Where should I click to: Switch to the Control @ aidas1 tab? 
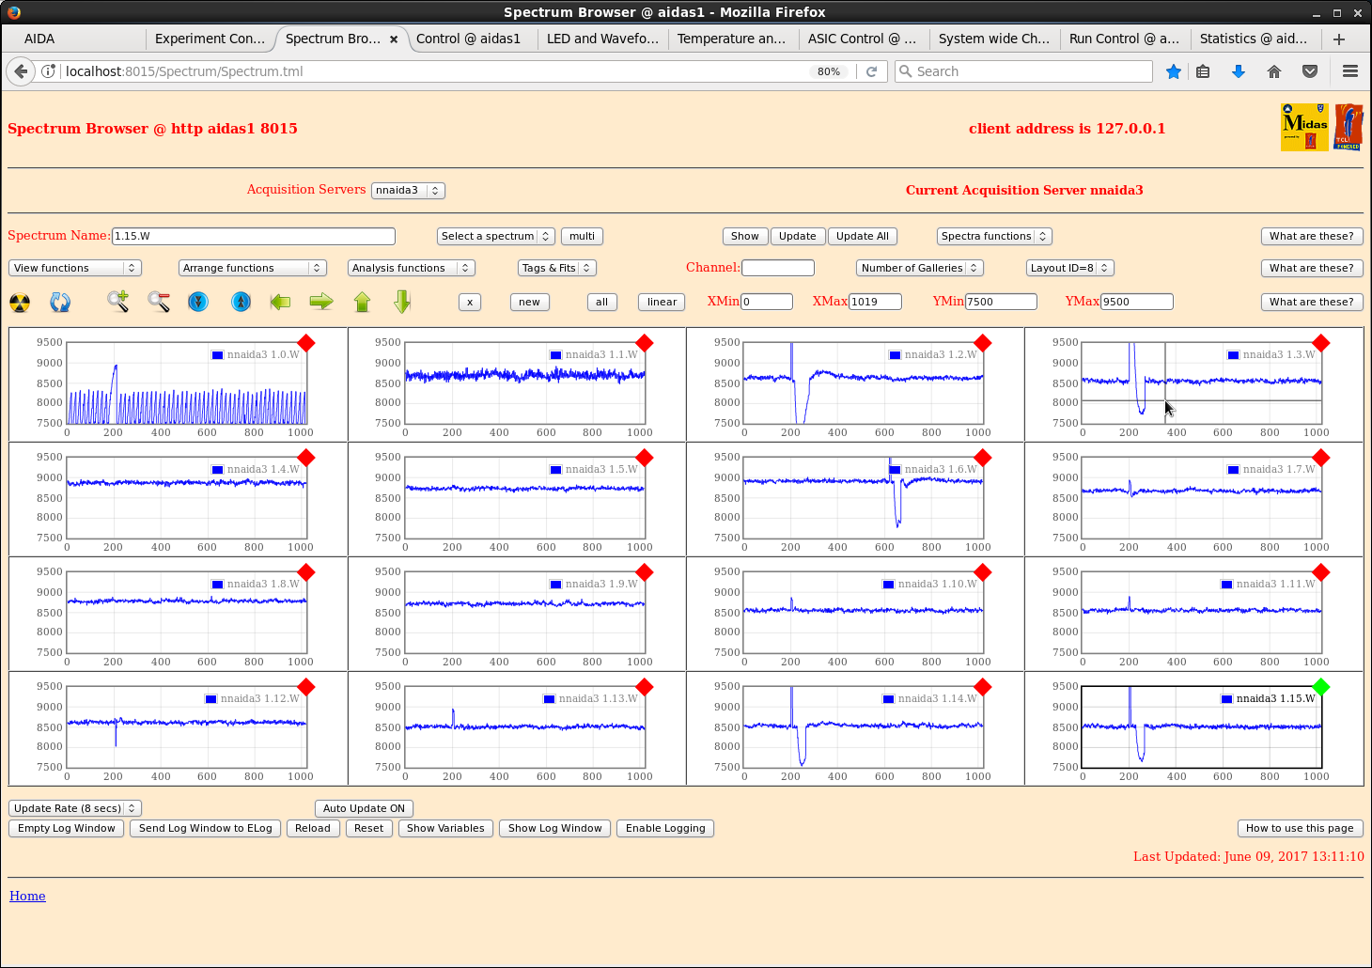tap(473, 39)
